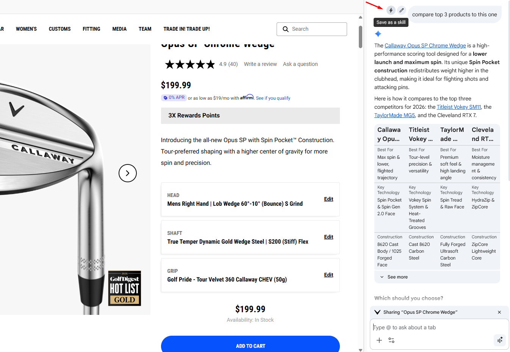Viewport: 510px width, 352px height.
Task: Click the five-star rating
Action: point(190,64)
